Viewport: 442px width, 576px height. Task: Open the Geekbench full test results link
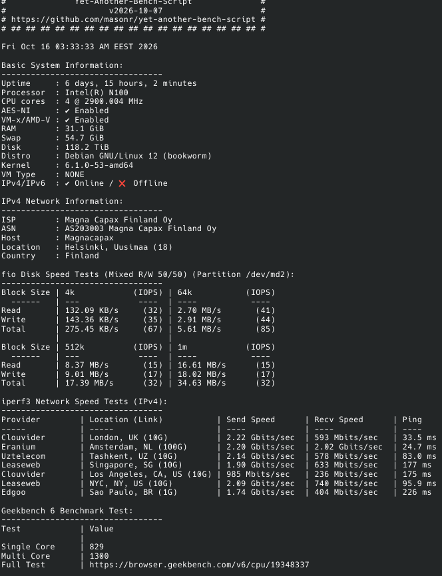pos(199,565)
